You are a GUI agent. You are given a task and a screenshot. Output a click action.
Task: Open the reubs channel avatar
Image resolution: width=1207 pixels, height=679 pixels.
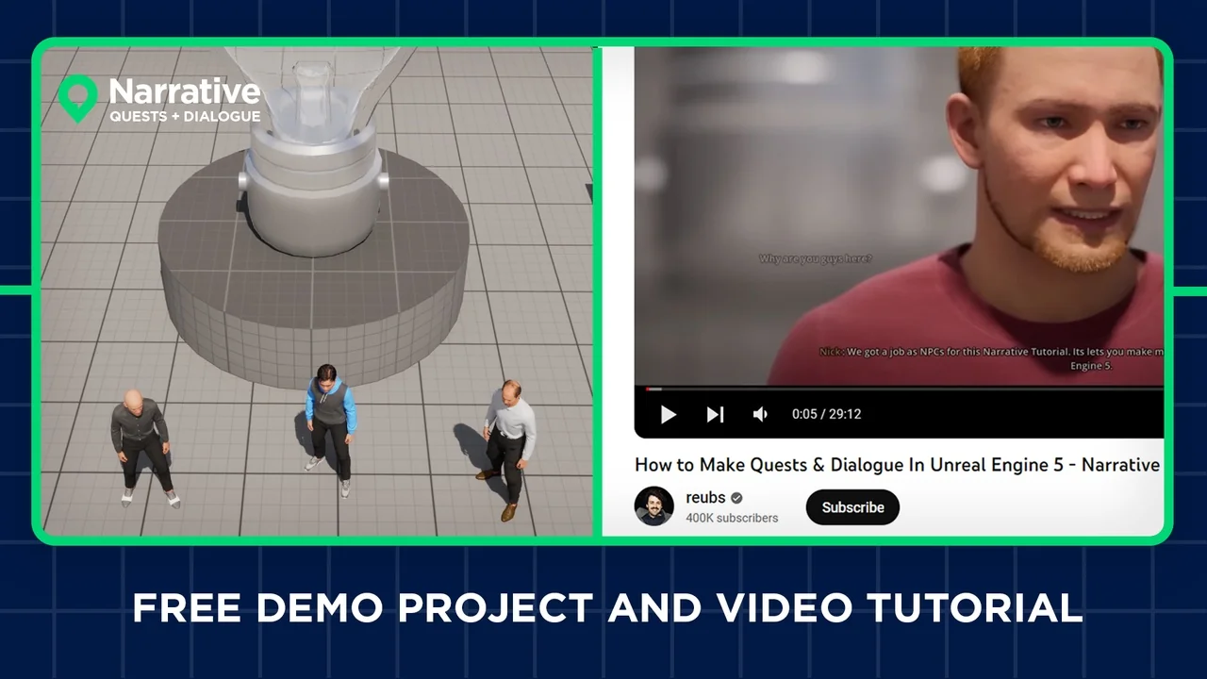653,506
